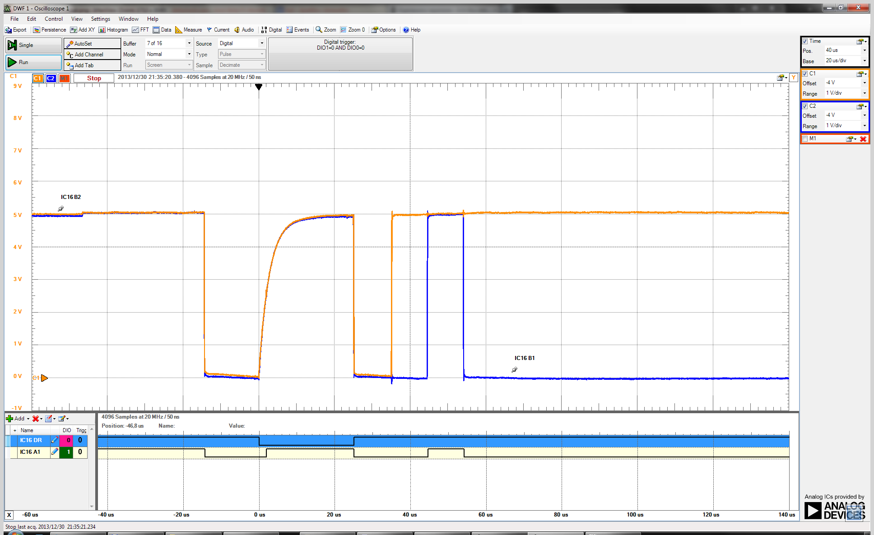The height and width of the screenshot is (535, 874).
Task: Open the Time Pos. dropdown (40 us)
Action: tap(846, 50)
